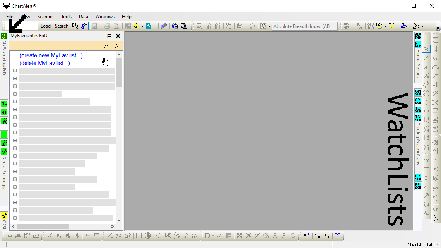
Task: Click the create new MyFav list link
Action: (x=51, y=55)
